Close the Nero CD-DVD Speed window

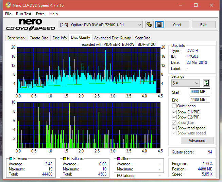[x=211, y=5]
